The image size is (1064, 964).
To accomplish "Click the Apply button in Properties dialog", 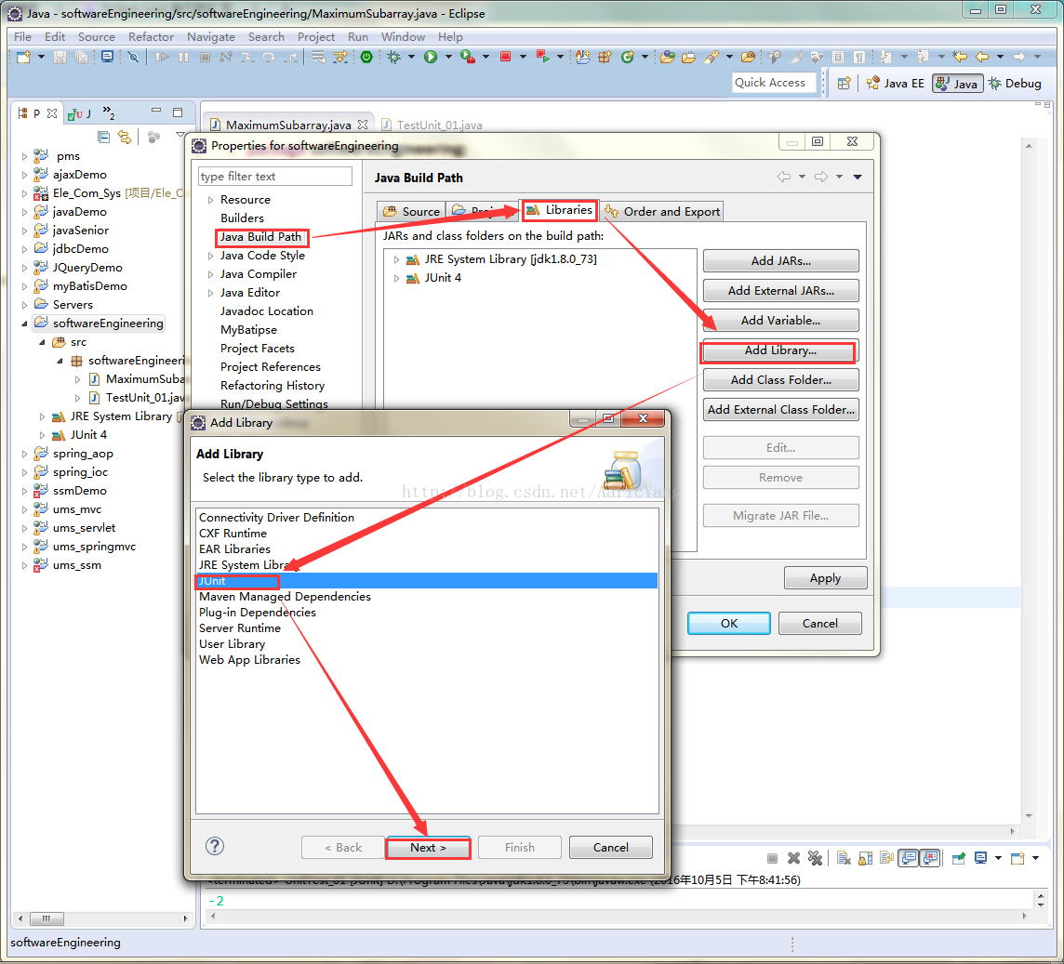I will pos(825,578).
